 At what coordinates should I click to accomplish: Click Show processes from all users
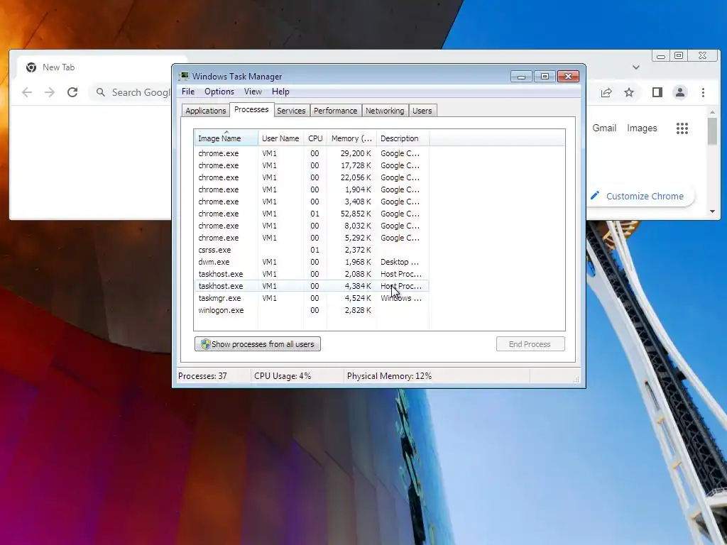coord(257,344)
